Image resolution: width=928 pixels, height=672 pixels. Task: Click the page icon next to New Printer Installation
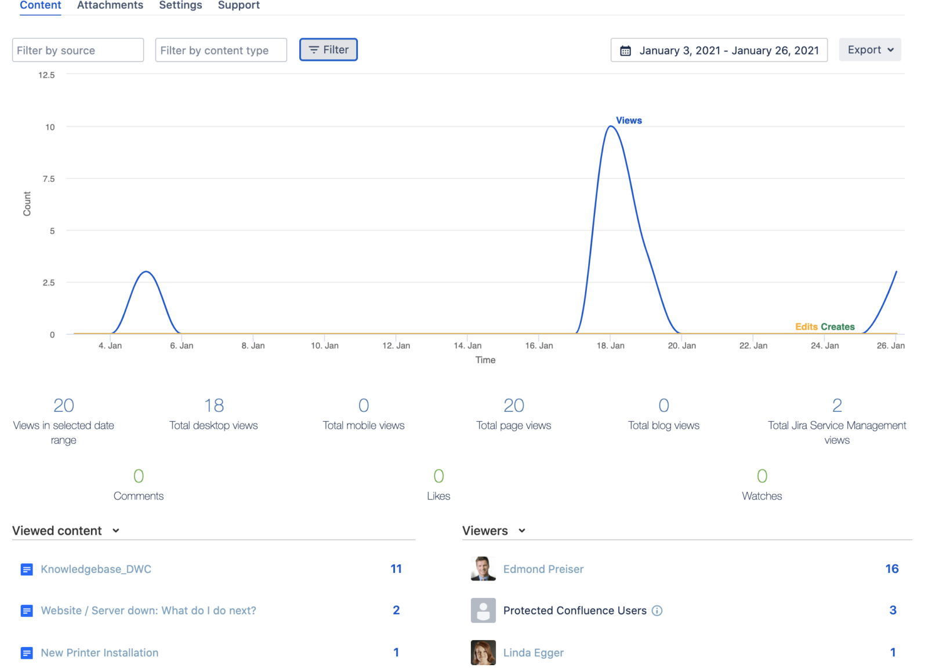point(27,652)
